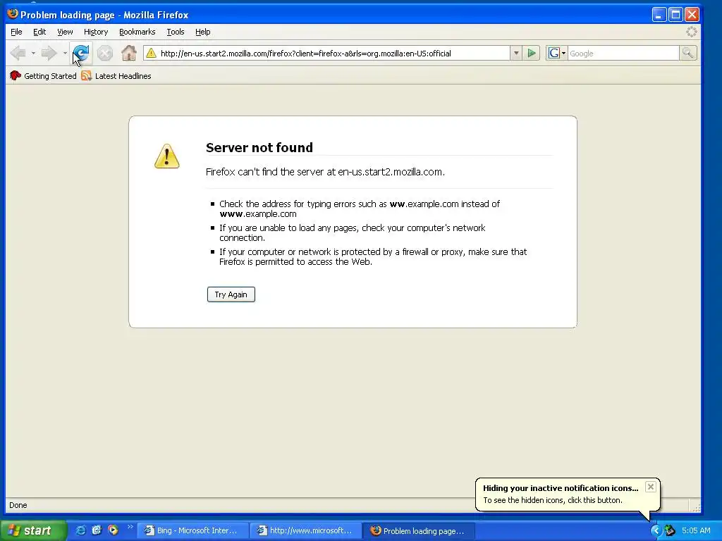Open the Getting Started bookmark
The image size is (722, 541).
[43, 76]
